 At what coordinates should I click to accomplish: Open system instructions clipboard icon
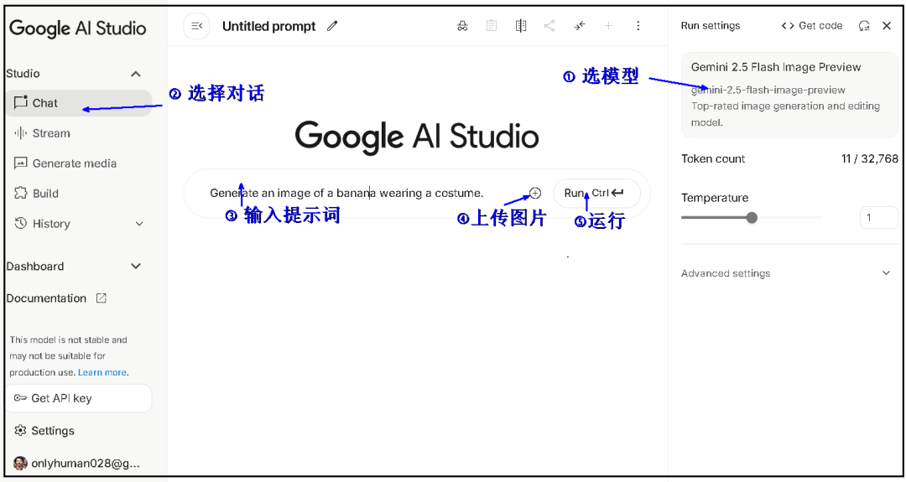point(491,26)
